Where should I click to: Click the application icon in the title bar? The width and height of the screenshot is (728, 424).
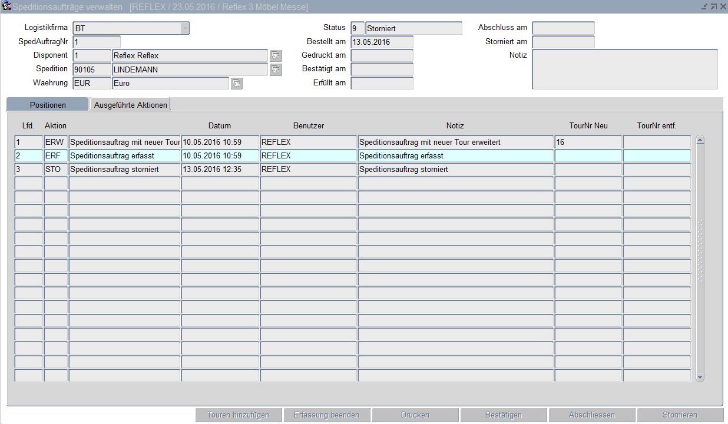(6, 6)
